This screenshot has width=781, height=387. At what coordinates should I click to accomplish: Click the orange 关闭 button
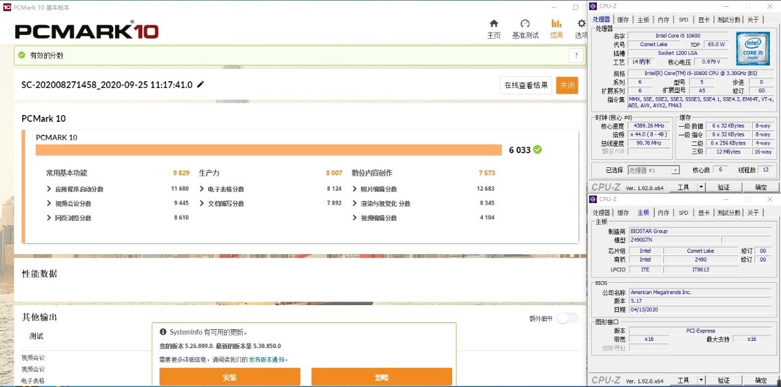567,86
